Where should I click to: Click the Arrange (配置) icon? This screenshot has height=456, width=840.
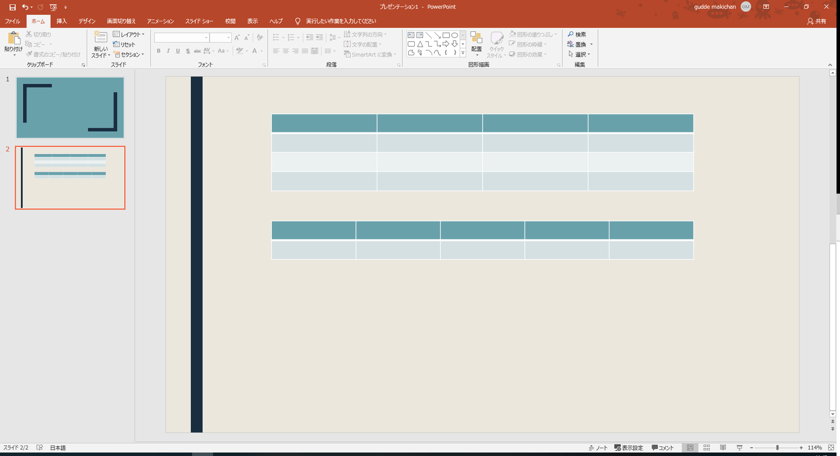click(x=476, y=38)
